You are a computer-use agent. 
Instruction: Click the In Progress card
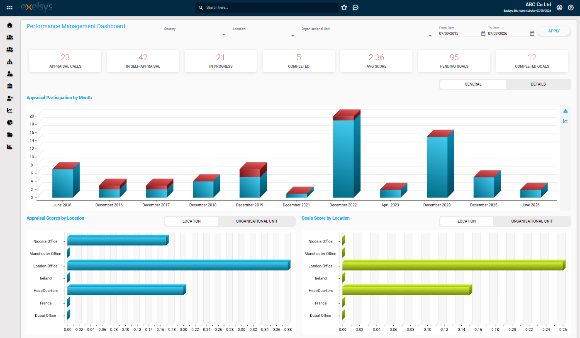(x=221, y=61)
